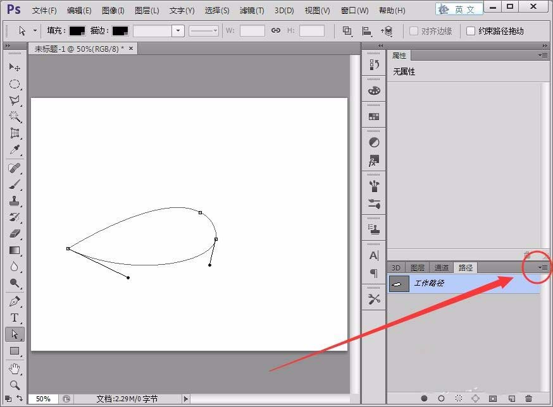
Task: Stroke path with brush from Paths panel
Action: pos(441,399)
